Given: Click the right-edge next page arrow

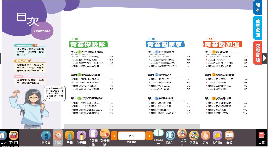Looking at the screenshot, I should [264, 58].
